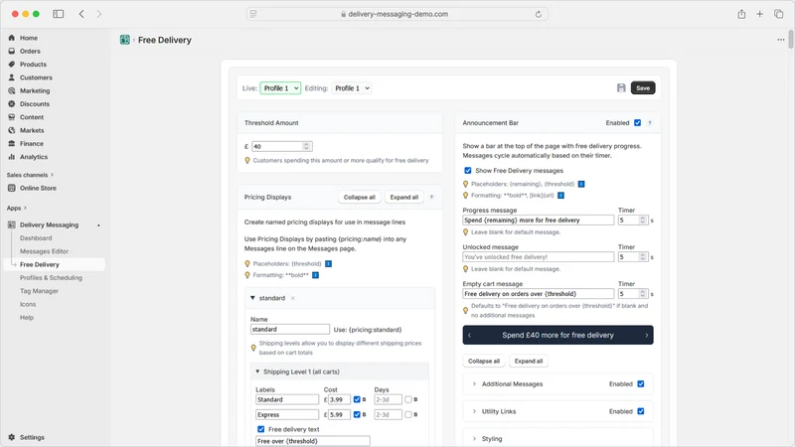Viewport: 795px width, 447px height.
Task: Show next announcement bar message arrow
Action: point(647,335)
